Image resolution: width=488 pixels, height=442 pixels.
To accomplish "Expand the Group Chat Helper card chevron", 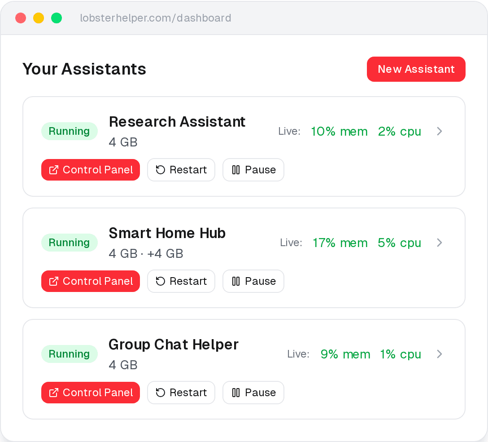I will [x=440, y=354].
